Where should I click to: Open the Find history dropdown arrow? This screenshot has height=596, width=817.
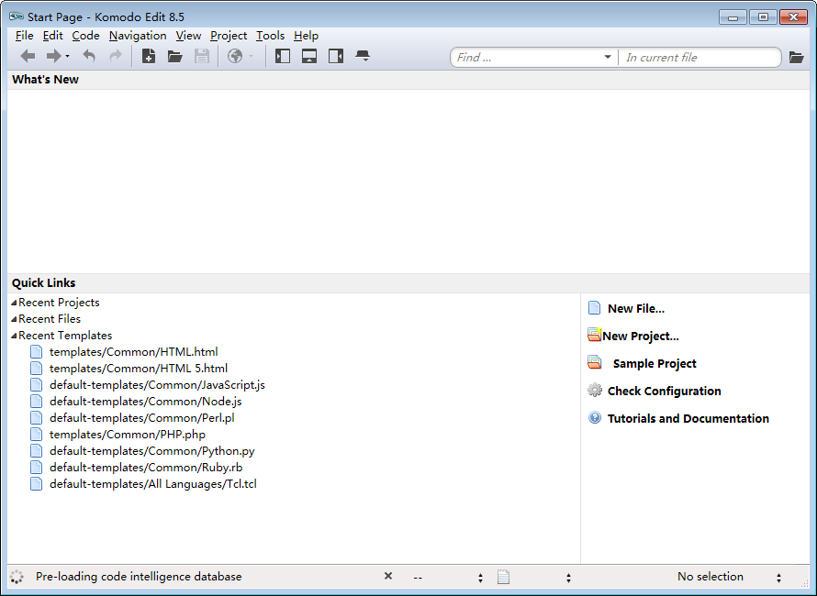click(x=607, y=57)
